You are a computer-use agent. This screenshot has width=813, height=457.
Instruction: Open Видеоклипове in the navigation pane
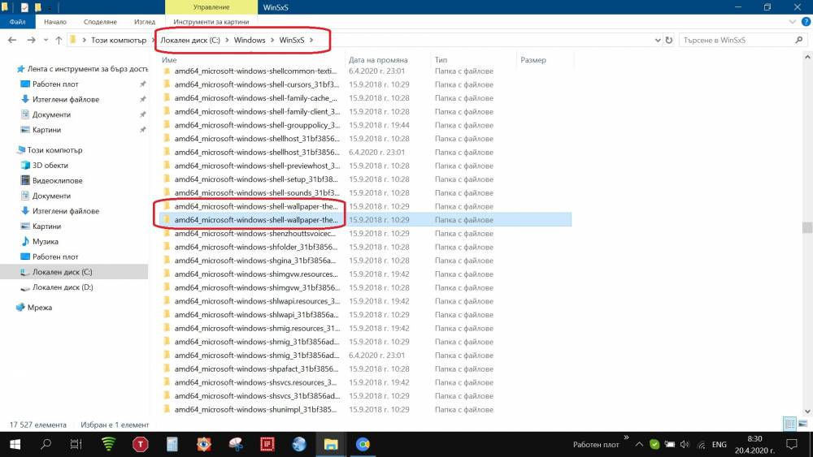(58, 181)
